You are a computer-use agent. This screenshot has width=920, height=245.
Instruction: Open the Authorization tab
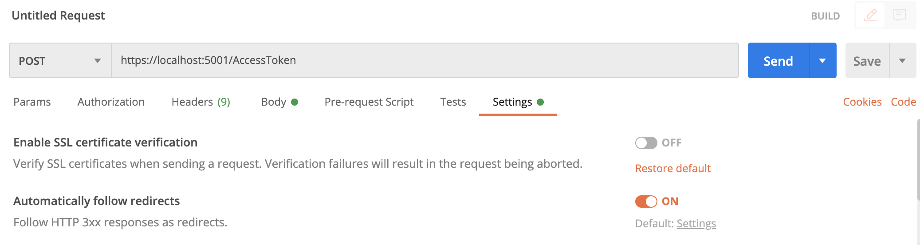(111, 102)
